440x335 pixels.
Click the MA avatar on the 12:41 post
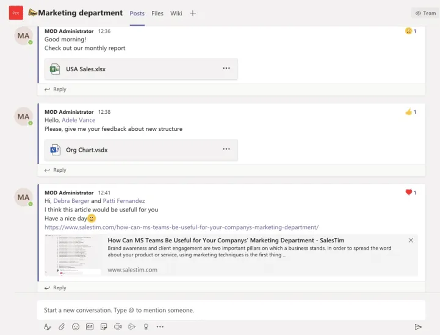(x=24, y=197)
